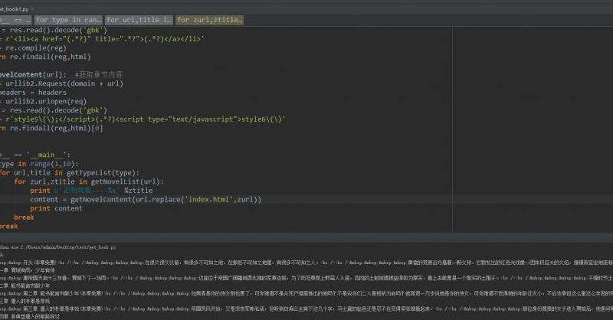Click 'for zurl,ztitle in getNovelList(url):' line

(89, 181)
